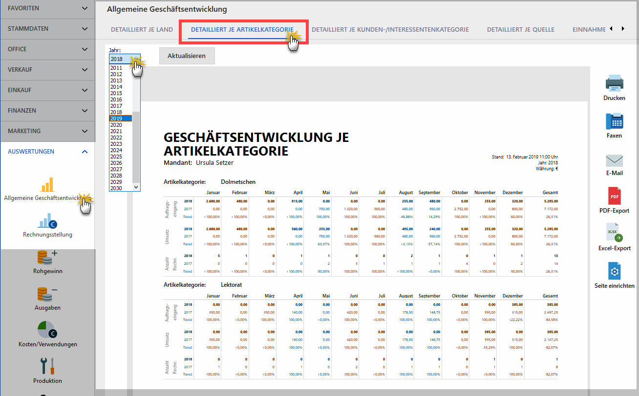Open the Produktion tools icon
The height and width of the screenshot is (396, 639).
coord(47,366)
